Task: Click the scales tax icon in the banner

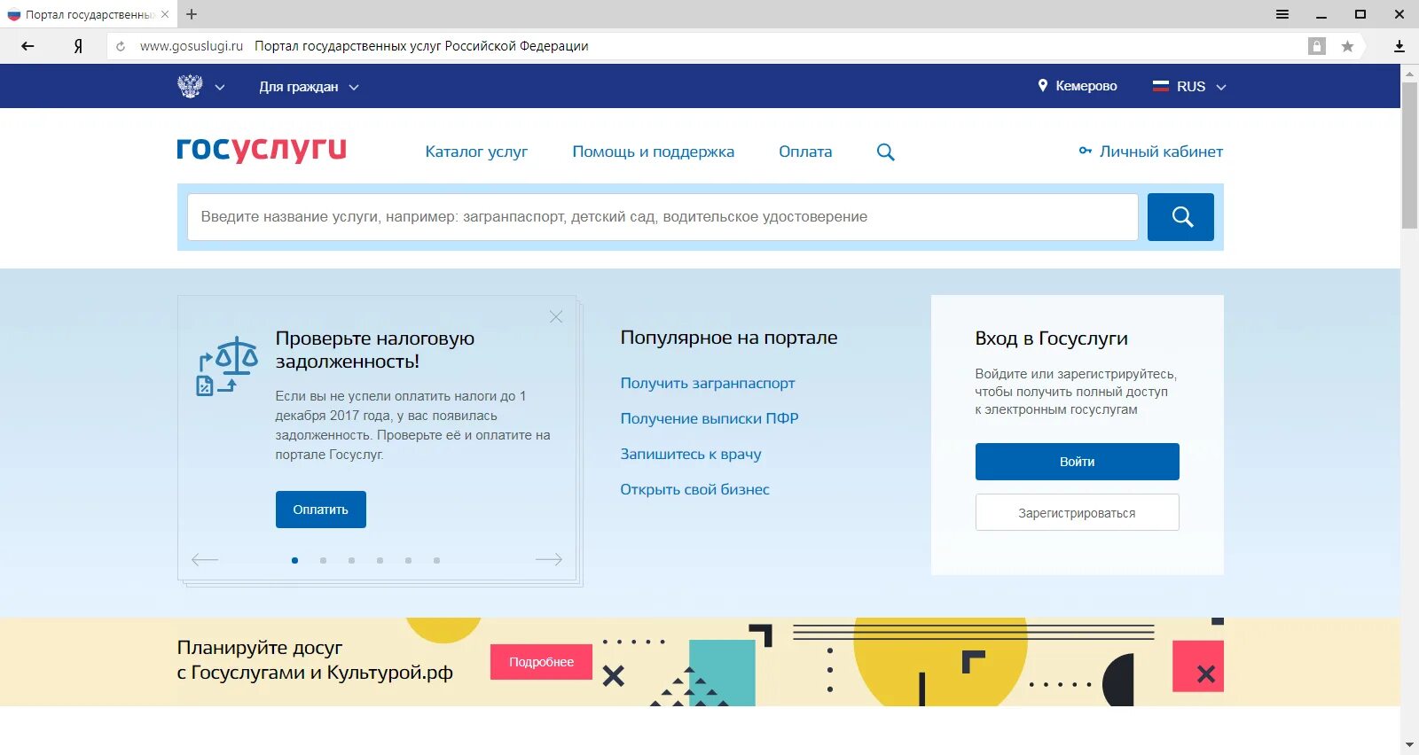Action: pos(227,365)
